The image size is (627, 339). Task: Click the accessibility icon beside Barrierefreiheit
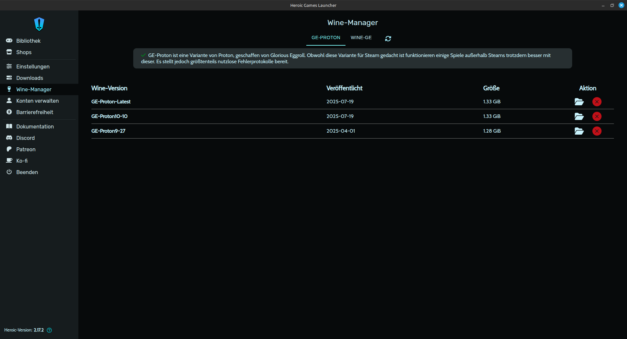pos(9,112)
